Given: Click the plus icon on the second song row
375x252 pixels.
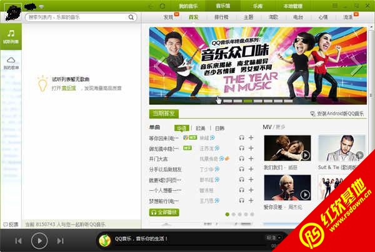Looking at the screenshot, I should pos(251,148).
